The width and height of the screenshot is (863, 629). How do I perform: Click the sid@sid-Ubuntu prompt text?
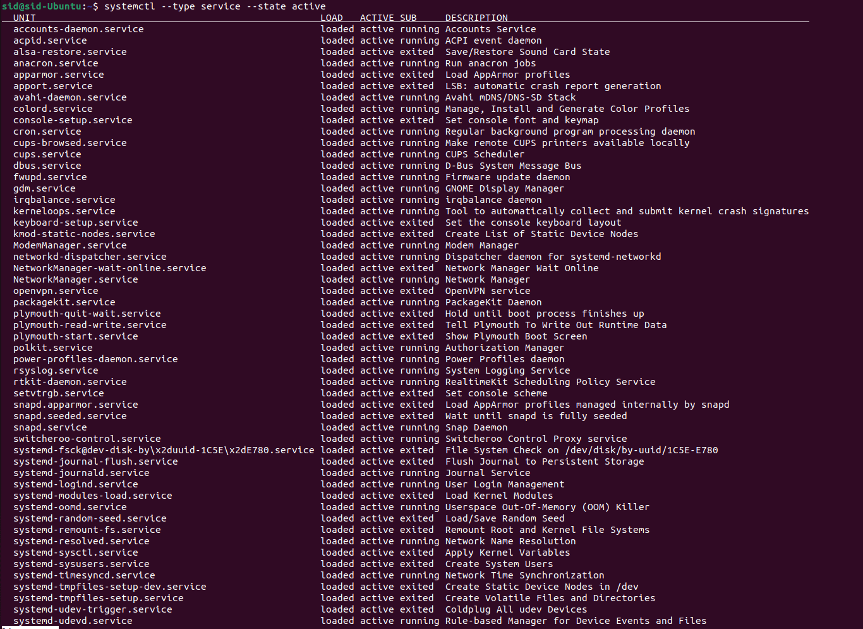40,6
